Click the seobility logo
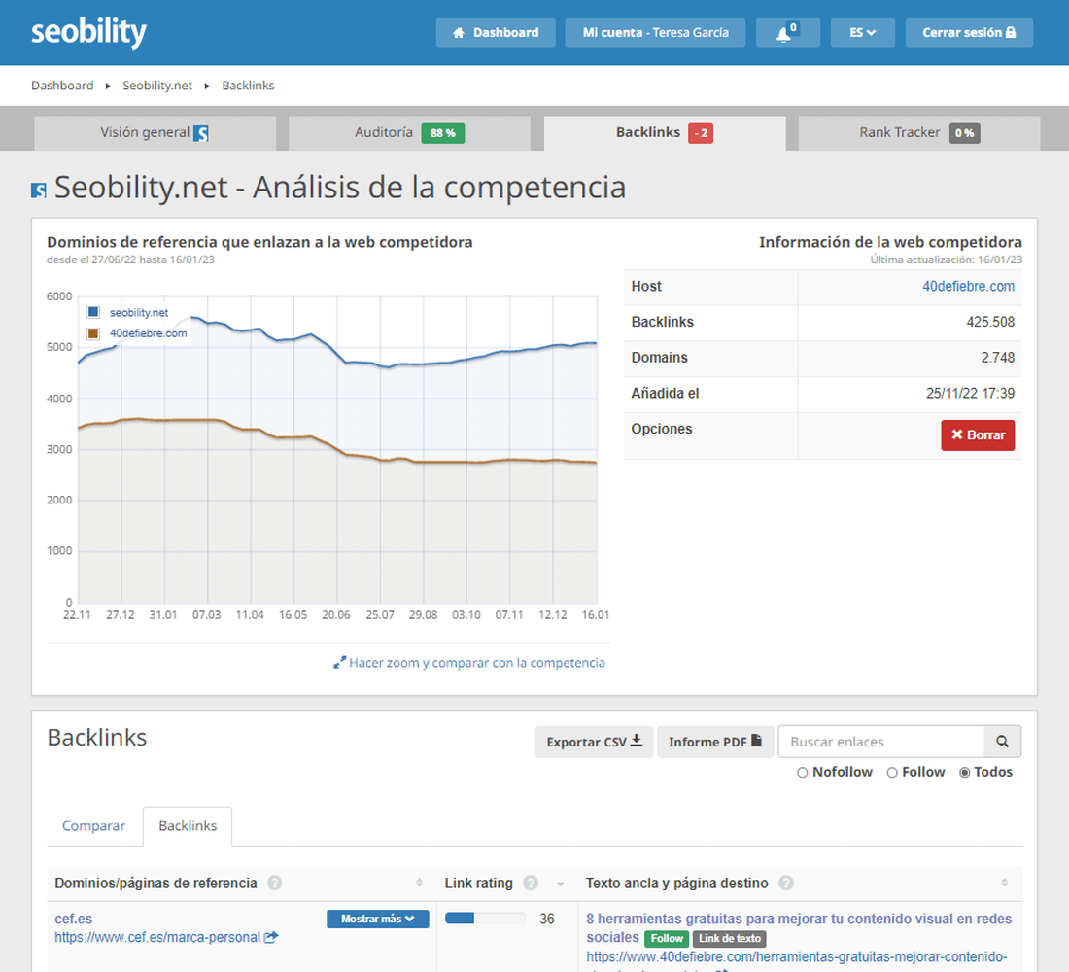Viewport: 1069px width, 972px height. coord(88,32)
